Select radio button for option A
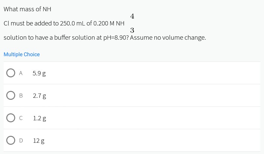The width and height of the screenshot is (264, 154). click(x=11, y=73)
